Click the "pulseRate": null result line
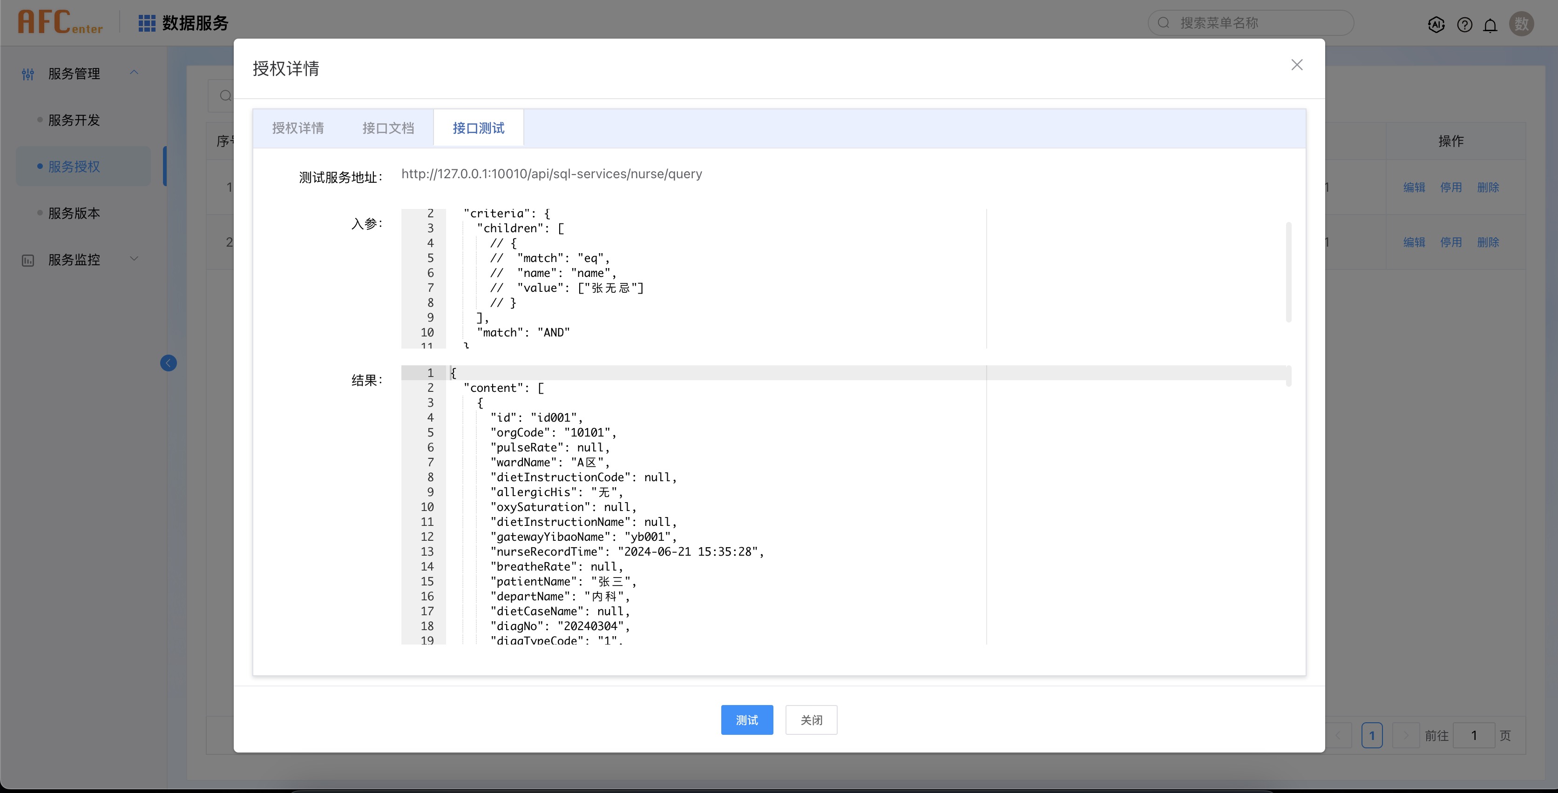The width and height of the screenshot is (1558, 793). point(550,447)
